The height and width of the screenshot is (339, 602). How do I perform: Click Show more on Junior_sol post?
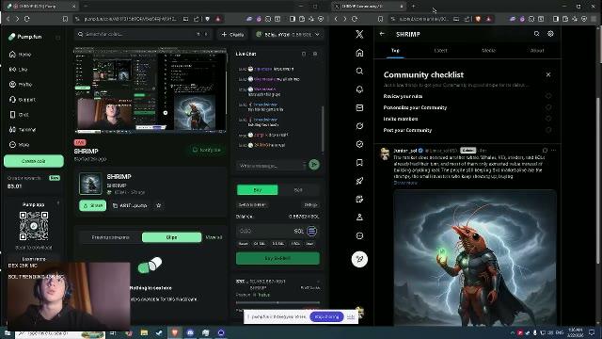[405, 183]
